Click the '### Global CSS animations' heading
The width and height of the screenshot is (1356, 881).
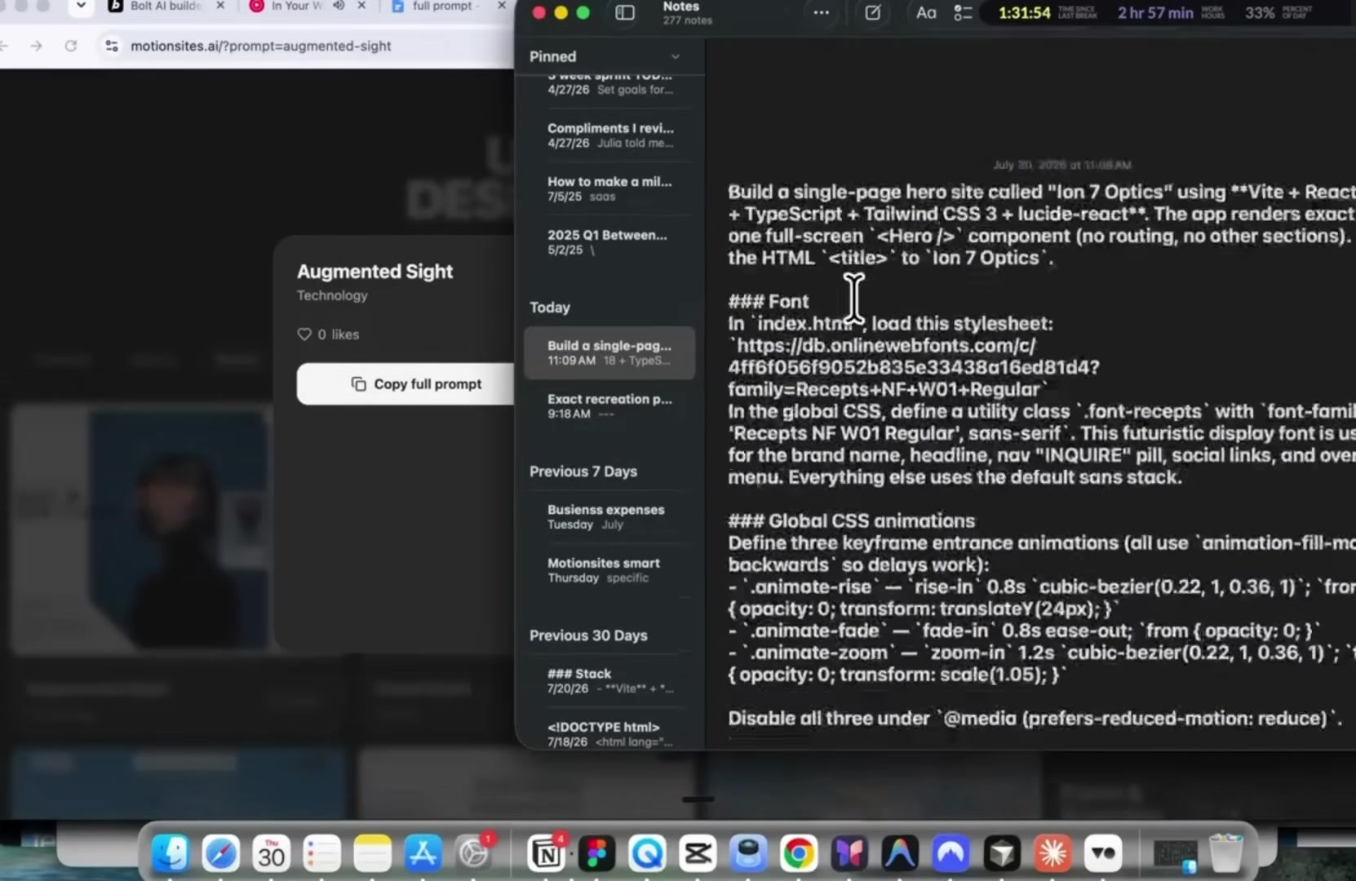[851, 520]
